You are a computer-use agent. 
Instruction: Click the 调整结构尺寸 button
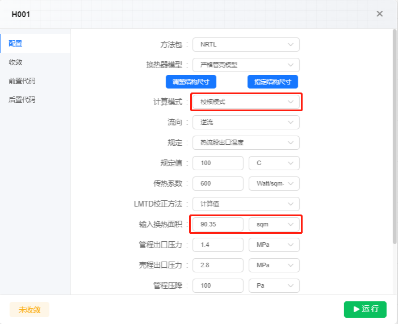pos(191,82)
